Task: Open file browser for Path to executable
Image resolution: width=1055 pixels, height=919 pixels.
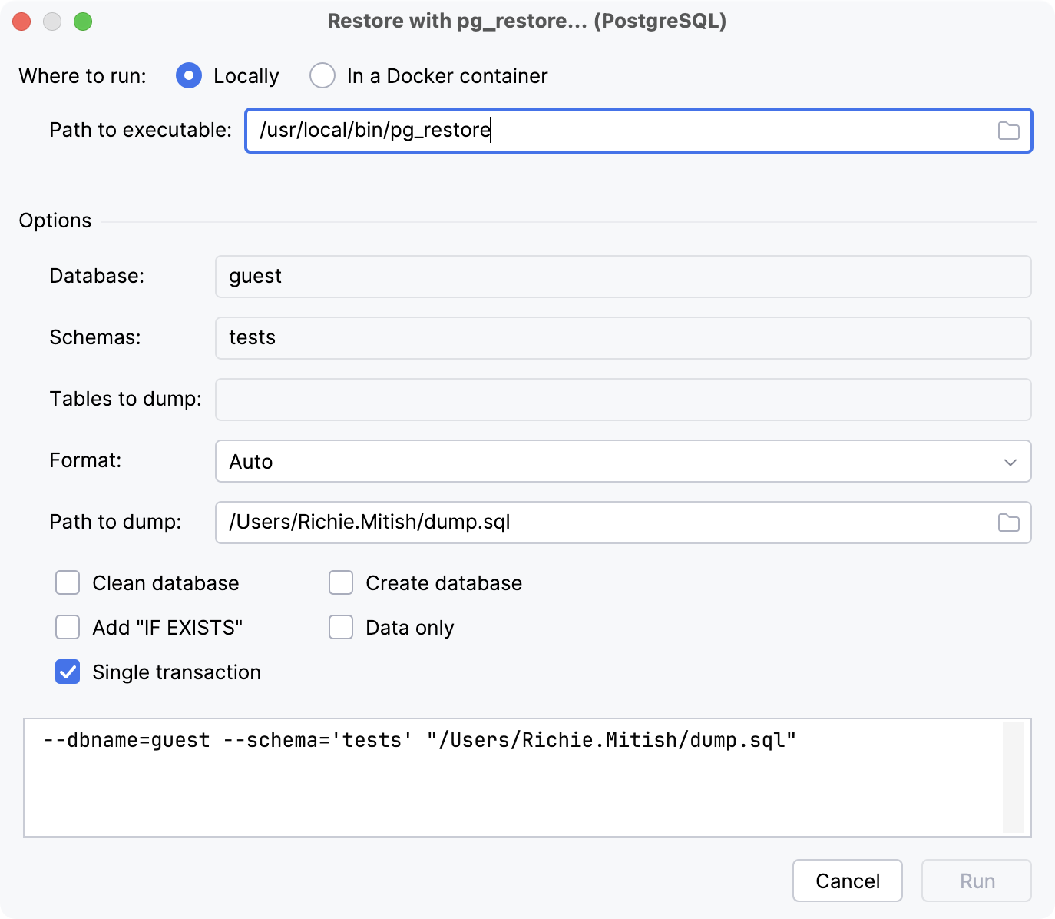Action: (1010, 131)
